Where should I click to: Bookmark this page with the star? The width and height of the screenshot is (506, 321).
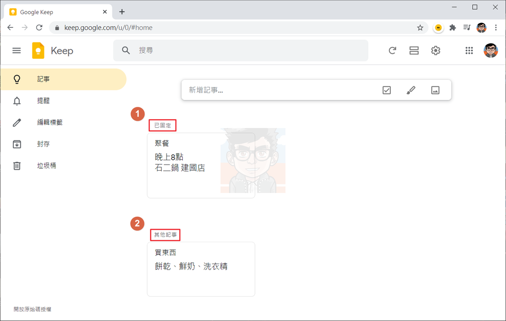coord(420,28)
